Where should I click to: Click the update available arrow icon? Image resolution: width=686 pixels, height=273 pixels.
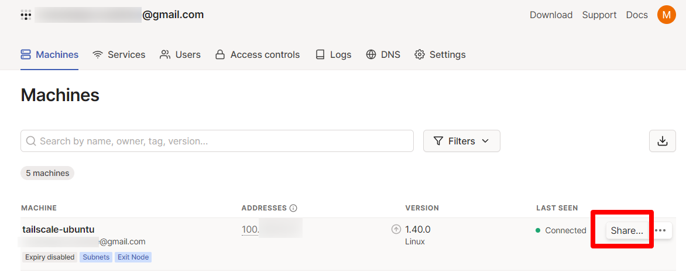click(396, 230)
